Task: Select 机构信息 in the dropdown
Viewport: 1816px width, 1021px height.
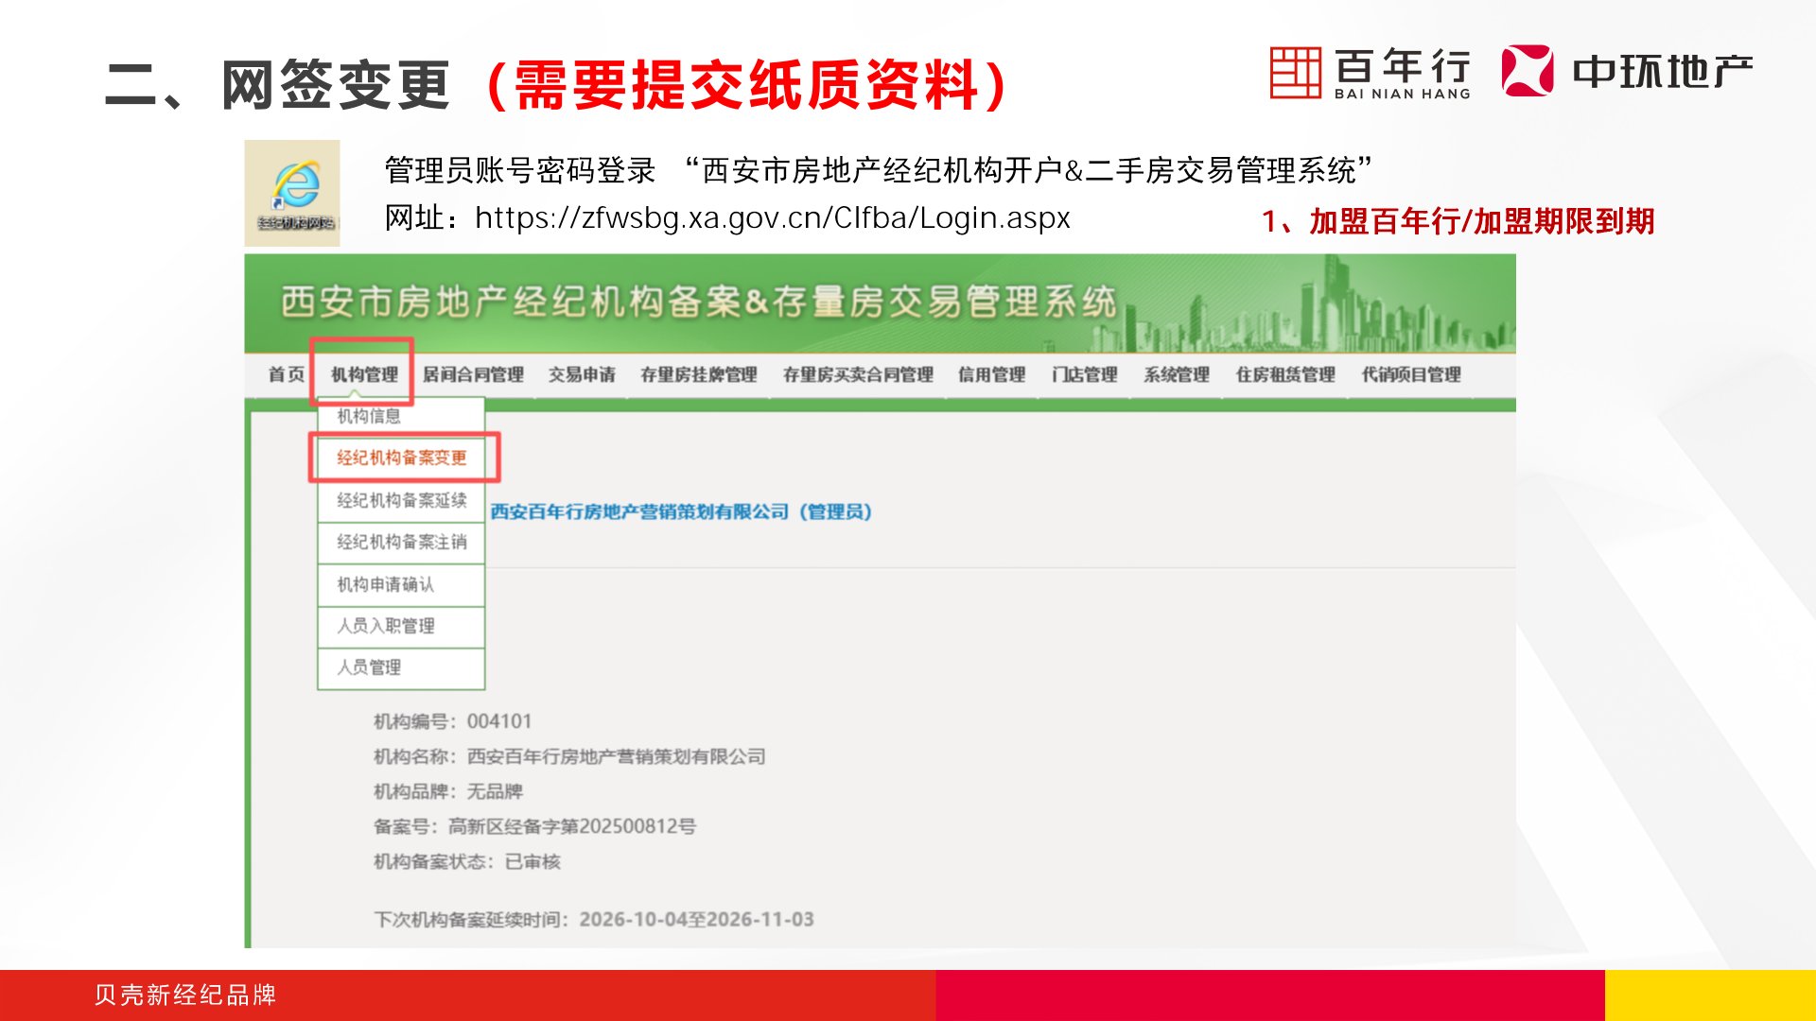Action: [401, 416]
